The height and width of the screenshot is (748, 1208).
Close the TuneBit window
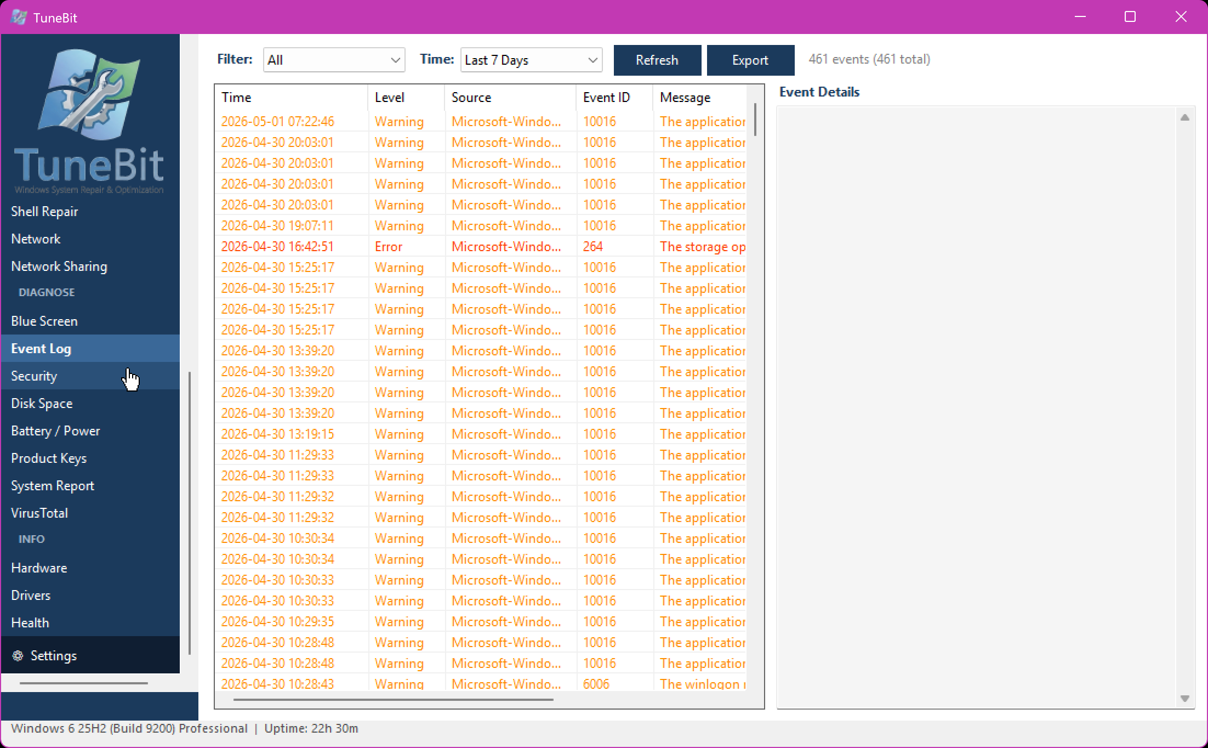click(x=1181, y=17)
